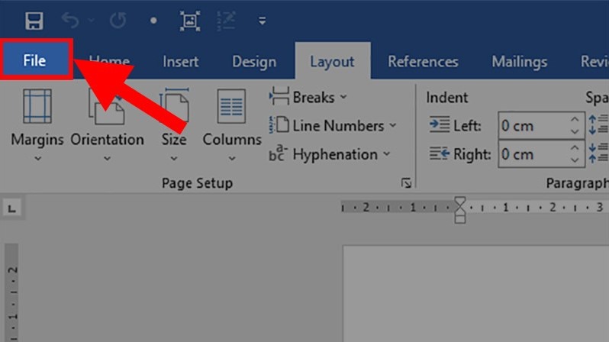Click the Save icon in quick access toolbar
Image resolution: width=609 pixels, height=342 pixels.
[33, 21]
